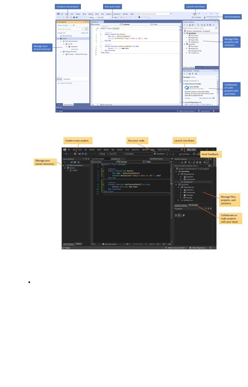Screen dimensions: 248x387
Task: Open the Build menu in the light Visual Studio
Action: pyautogui.click(x=84, y=14)
